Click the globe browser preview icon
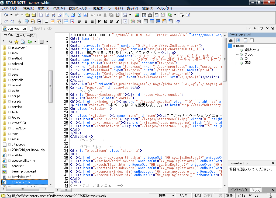The height and width of the screenshot is (198, 276). [170, 15]
